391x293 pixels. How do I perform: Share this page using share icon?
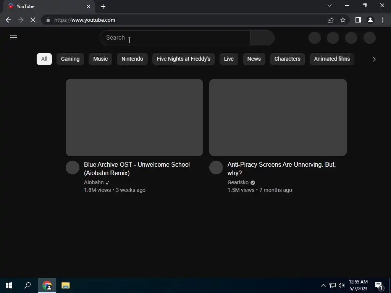pyautogui.click(x=331, y=20)
